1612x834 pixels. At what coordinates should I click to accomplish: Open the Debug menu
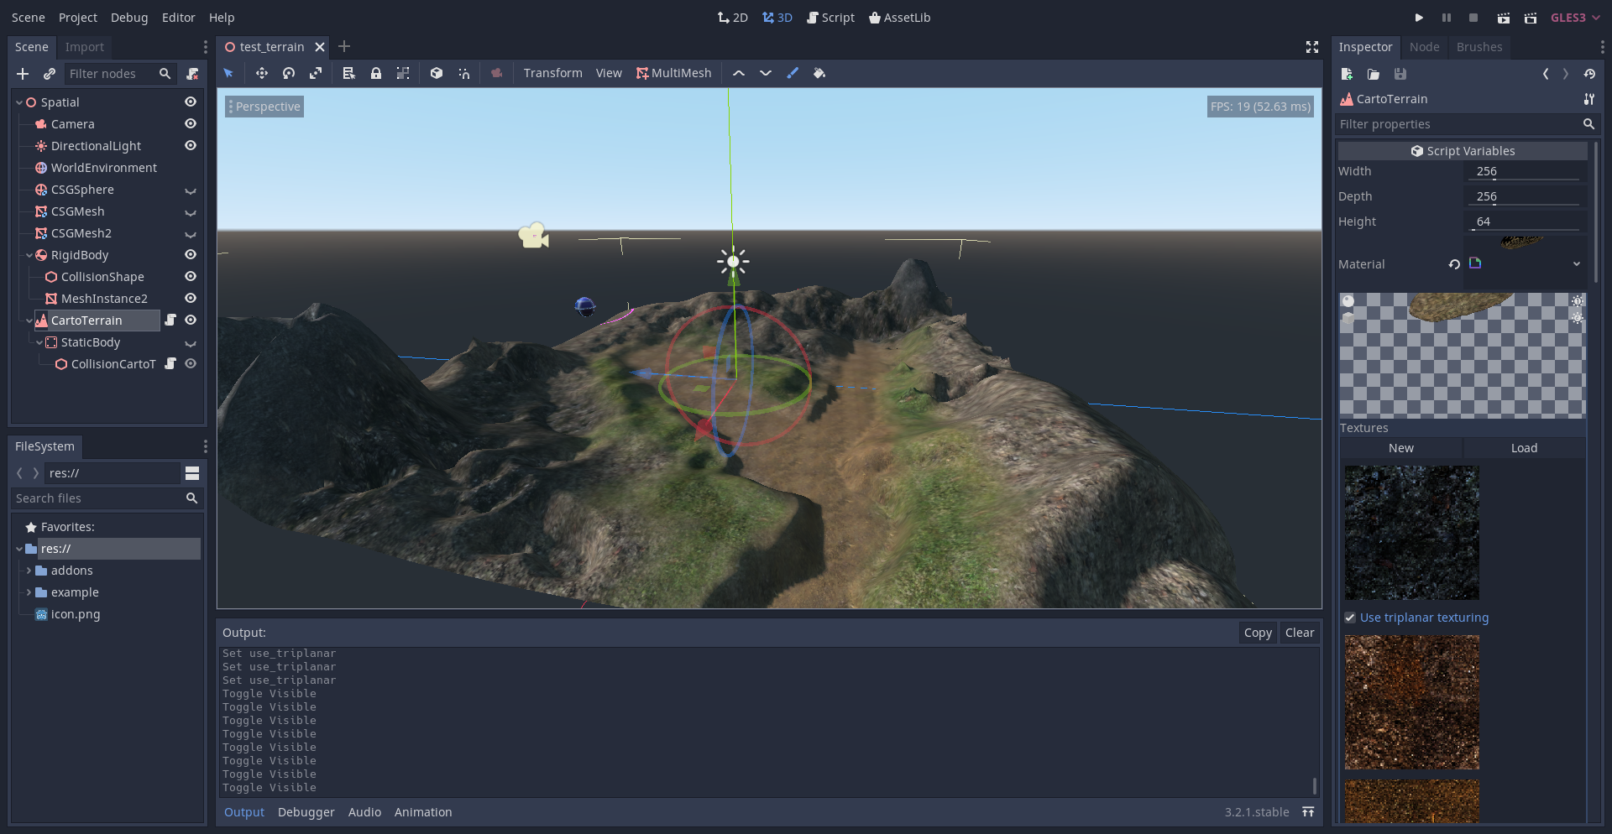[x=129, y=18]
